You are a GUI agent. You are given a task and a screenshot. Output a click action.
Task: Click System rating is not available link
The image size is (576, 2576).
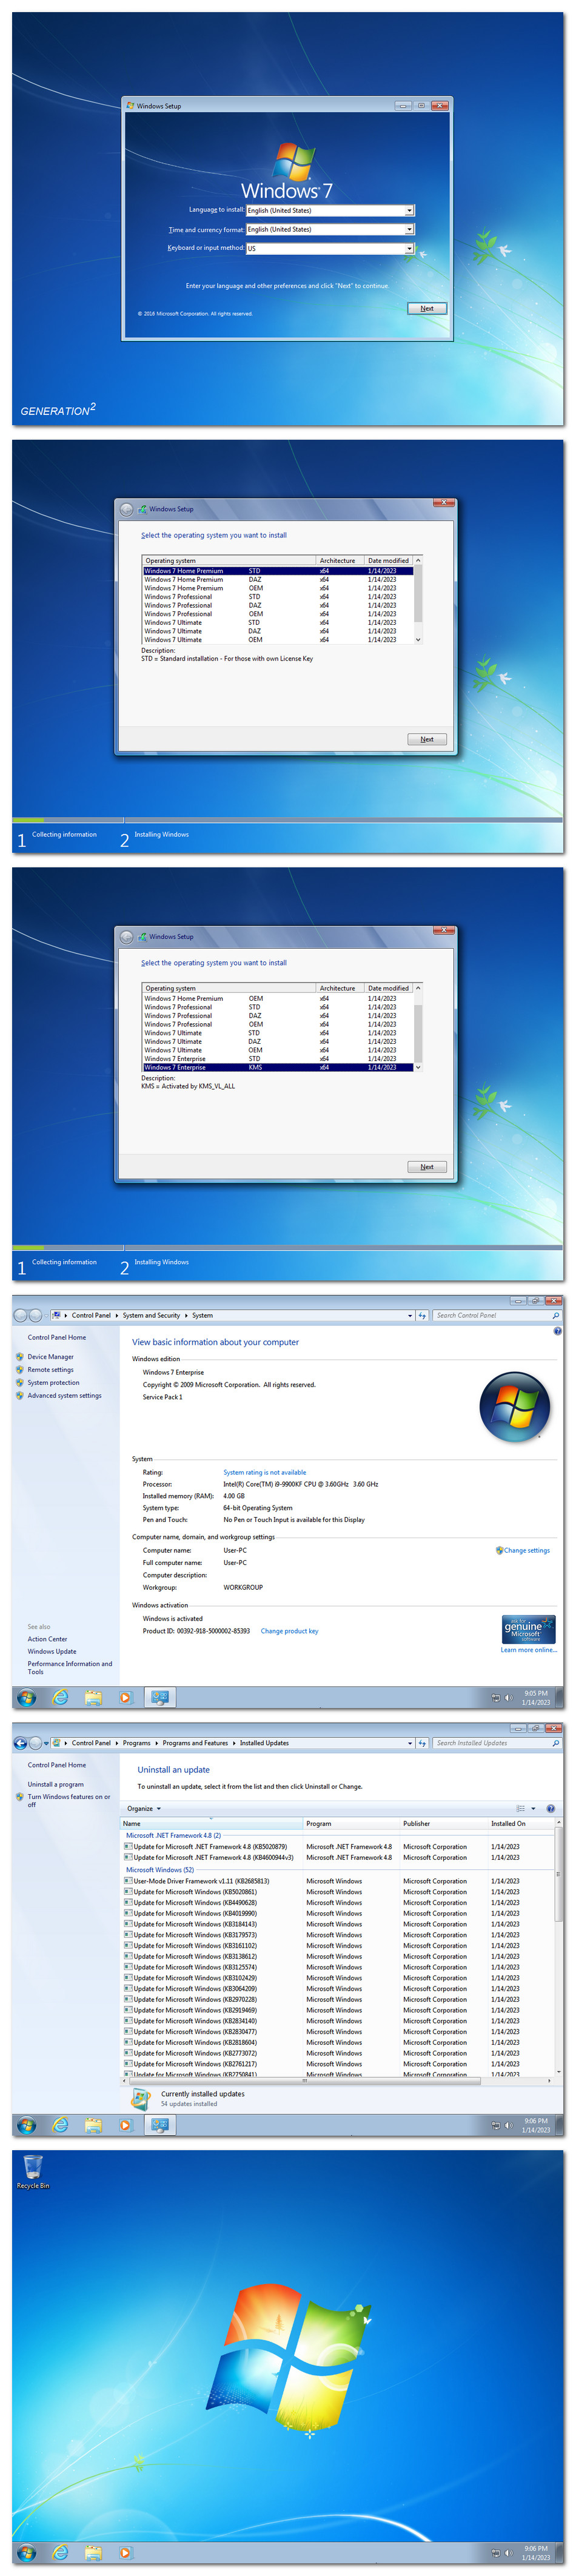point(265,1473)
